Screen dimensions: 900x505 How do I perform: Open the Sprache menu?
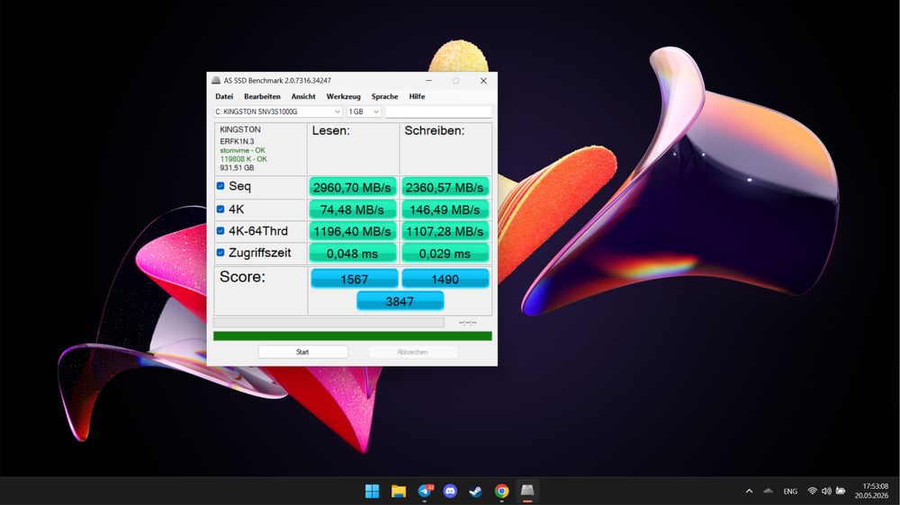(384, 96)
